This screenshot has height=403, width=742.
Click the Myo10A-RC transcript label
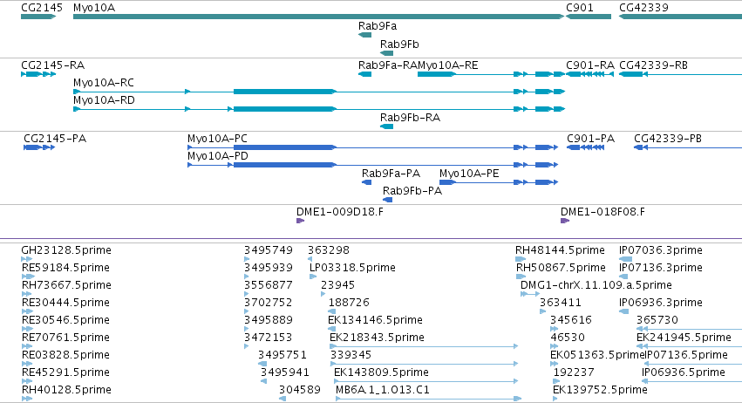104,83
